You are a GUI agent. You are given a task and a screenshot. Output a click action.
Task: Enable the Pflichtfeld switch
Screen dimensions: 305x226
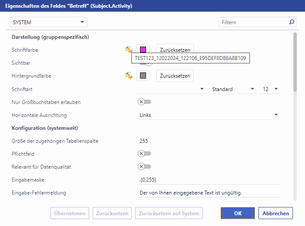coord(144,154)
